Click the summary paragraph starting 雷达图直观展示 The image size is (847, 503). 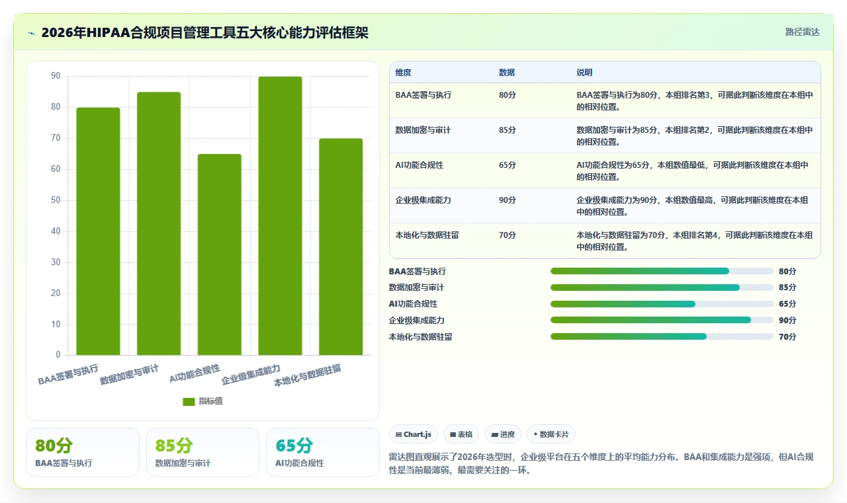point(602,464)
